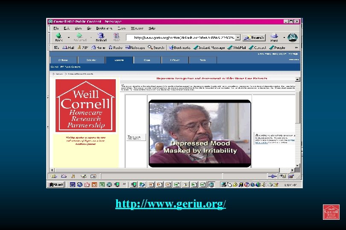Launch Word from the taskbar quick launch
The height and width of the screenshot is (230, 346).
pyautogui.click(x=72, y=185)
